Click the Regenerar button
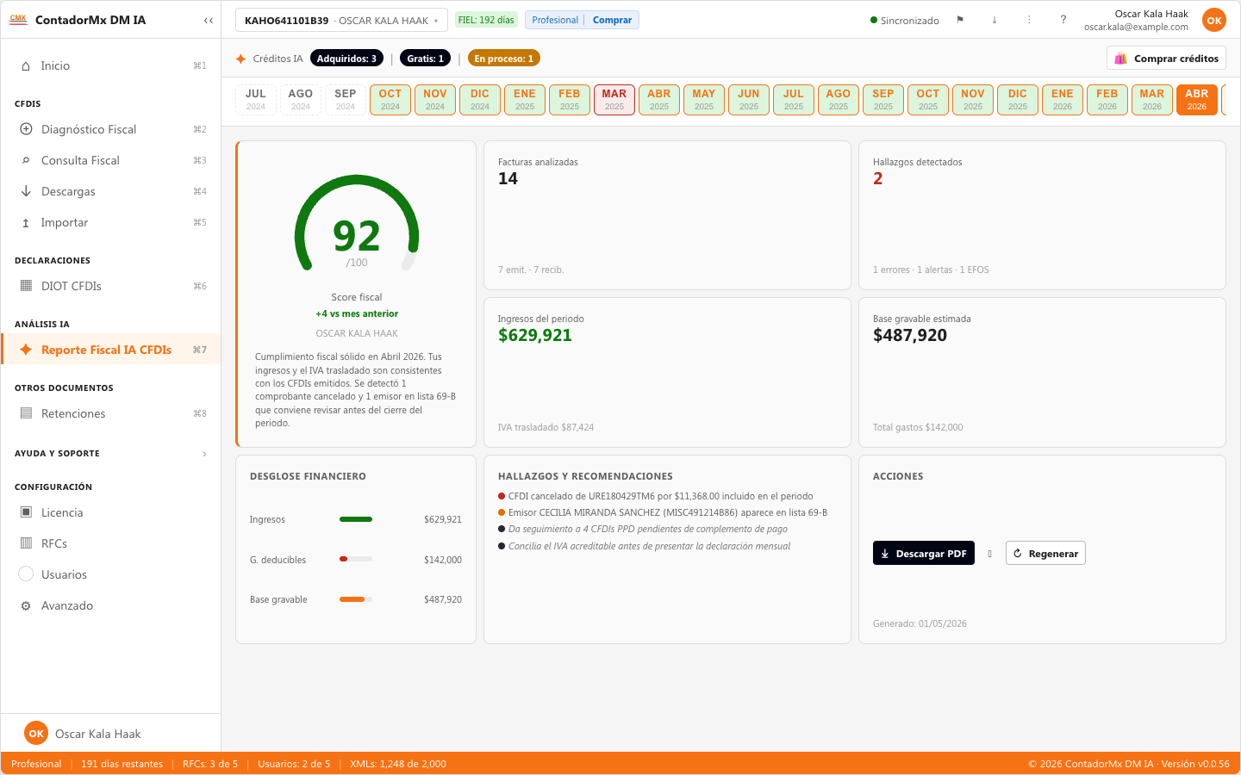This screenshot has height=775, width=1241. point(1045,553)
